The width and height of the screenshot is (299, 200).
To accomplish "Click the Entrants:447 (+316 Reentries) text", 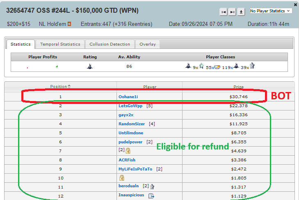I will pos(116,24).
